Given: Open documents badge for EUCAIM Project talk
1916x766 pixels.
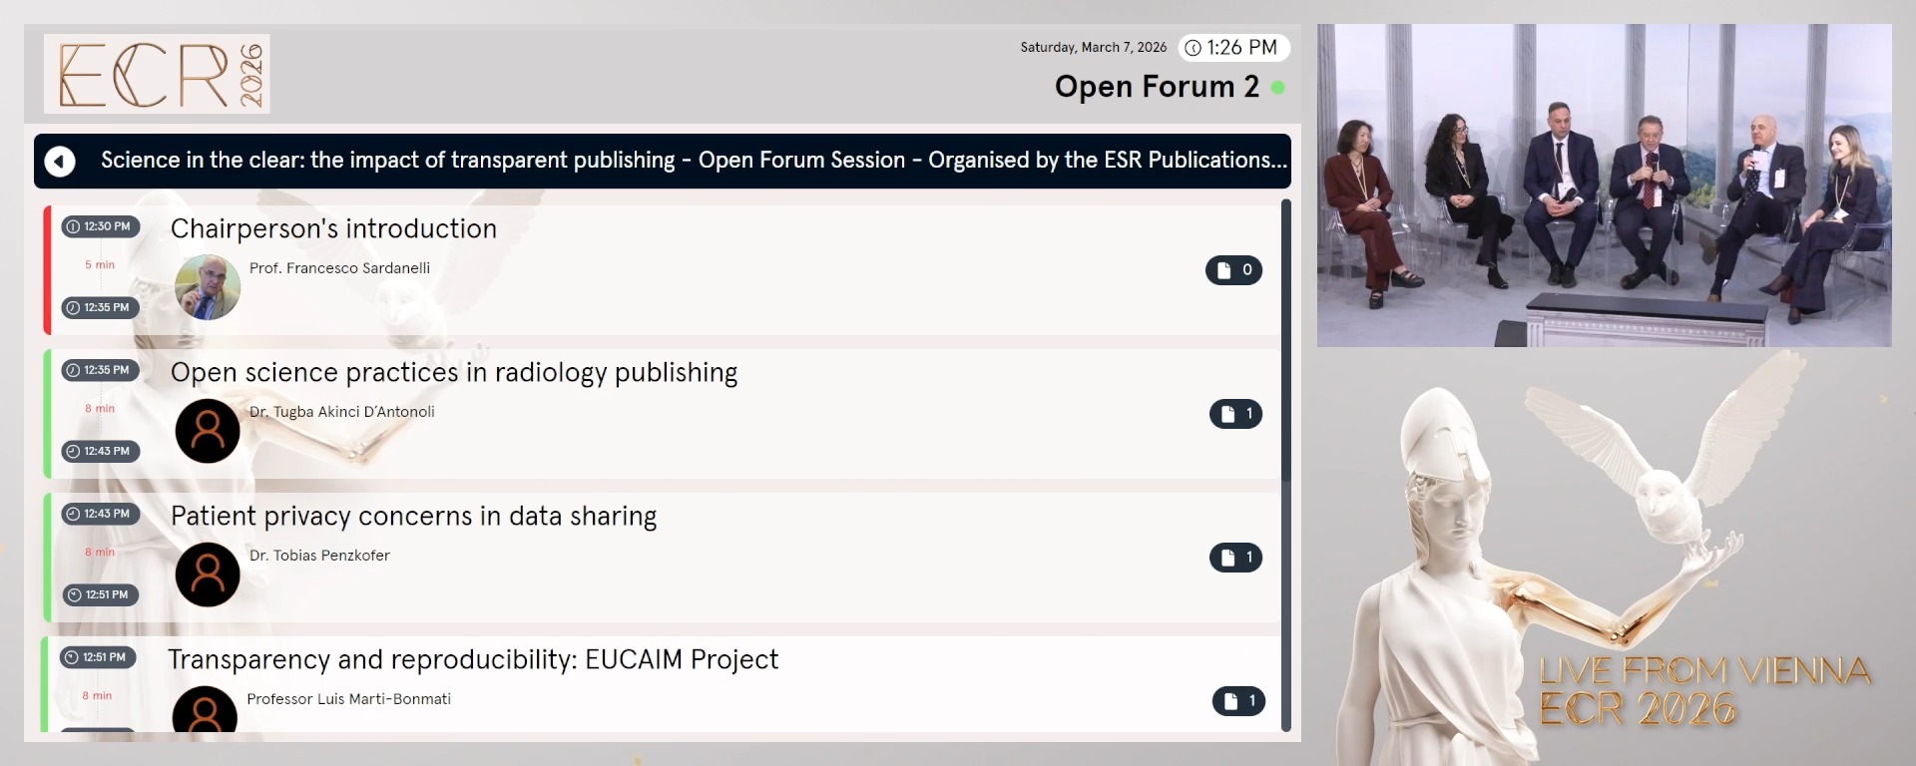Looking at the screenshot, I should coord(1238,701).
